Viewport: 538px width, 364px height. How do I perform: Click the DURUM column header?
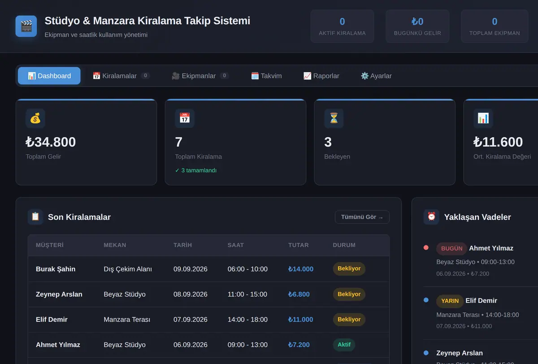[344, 245]
